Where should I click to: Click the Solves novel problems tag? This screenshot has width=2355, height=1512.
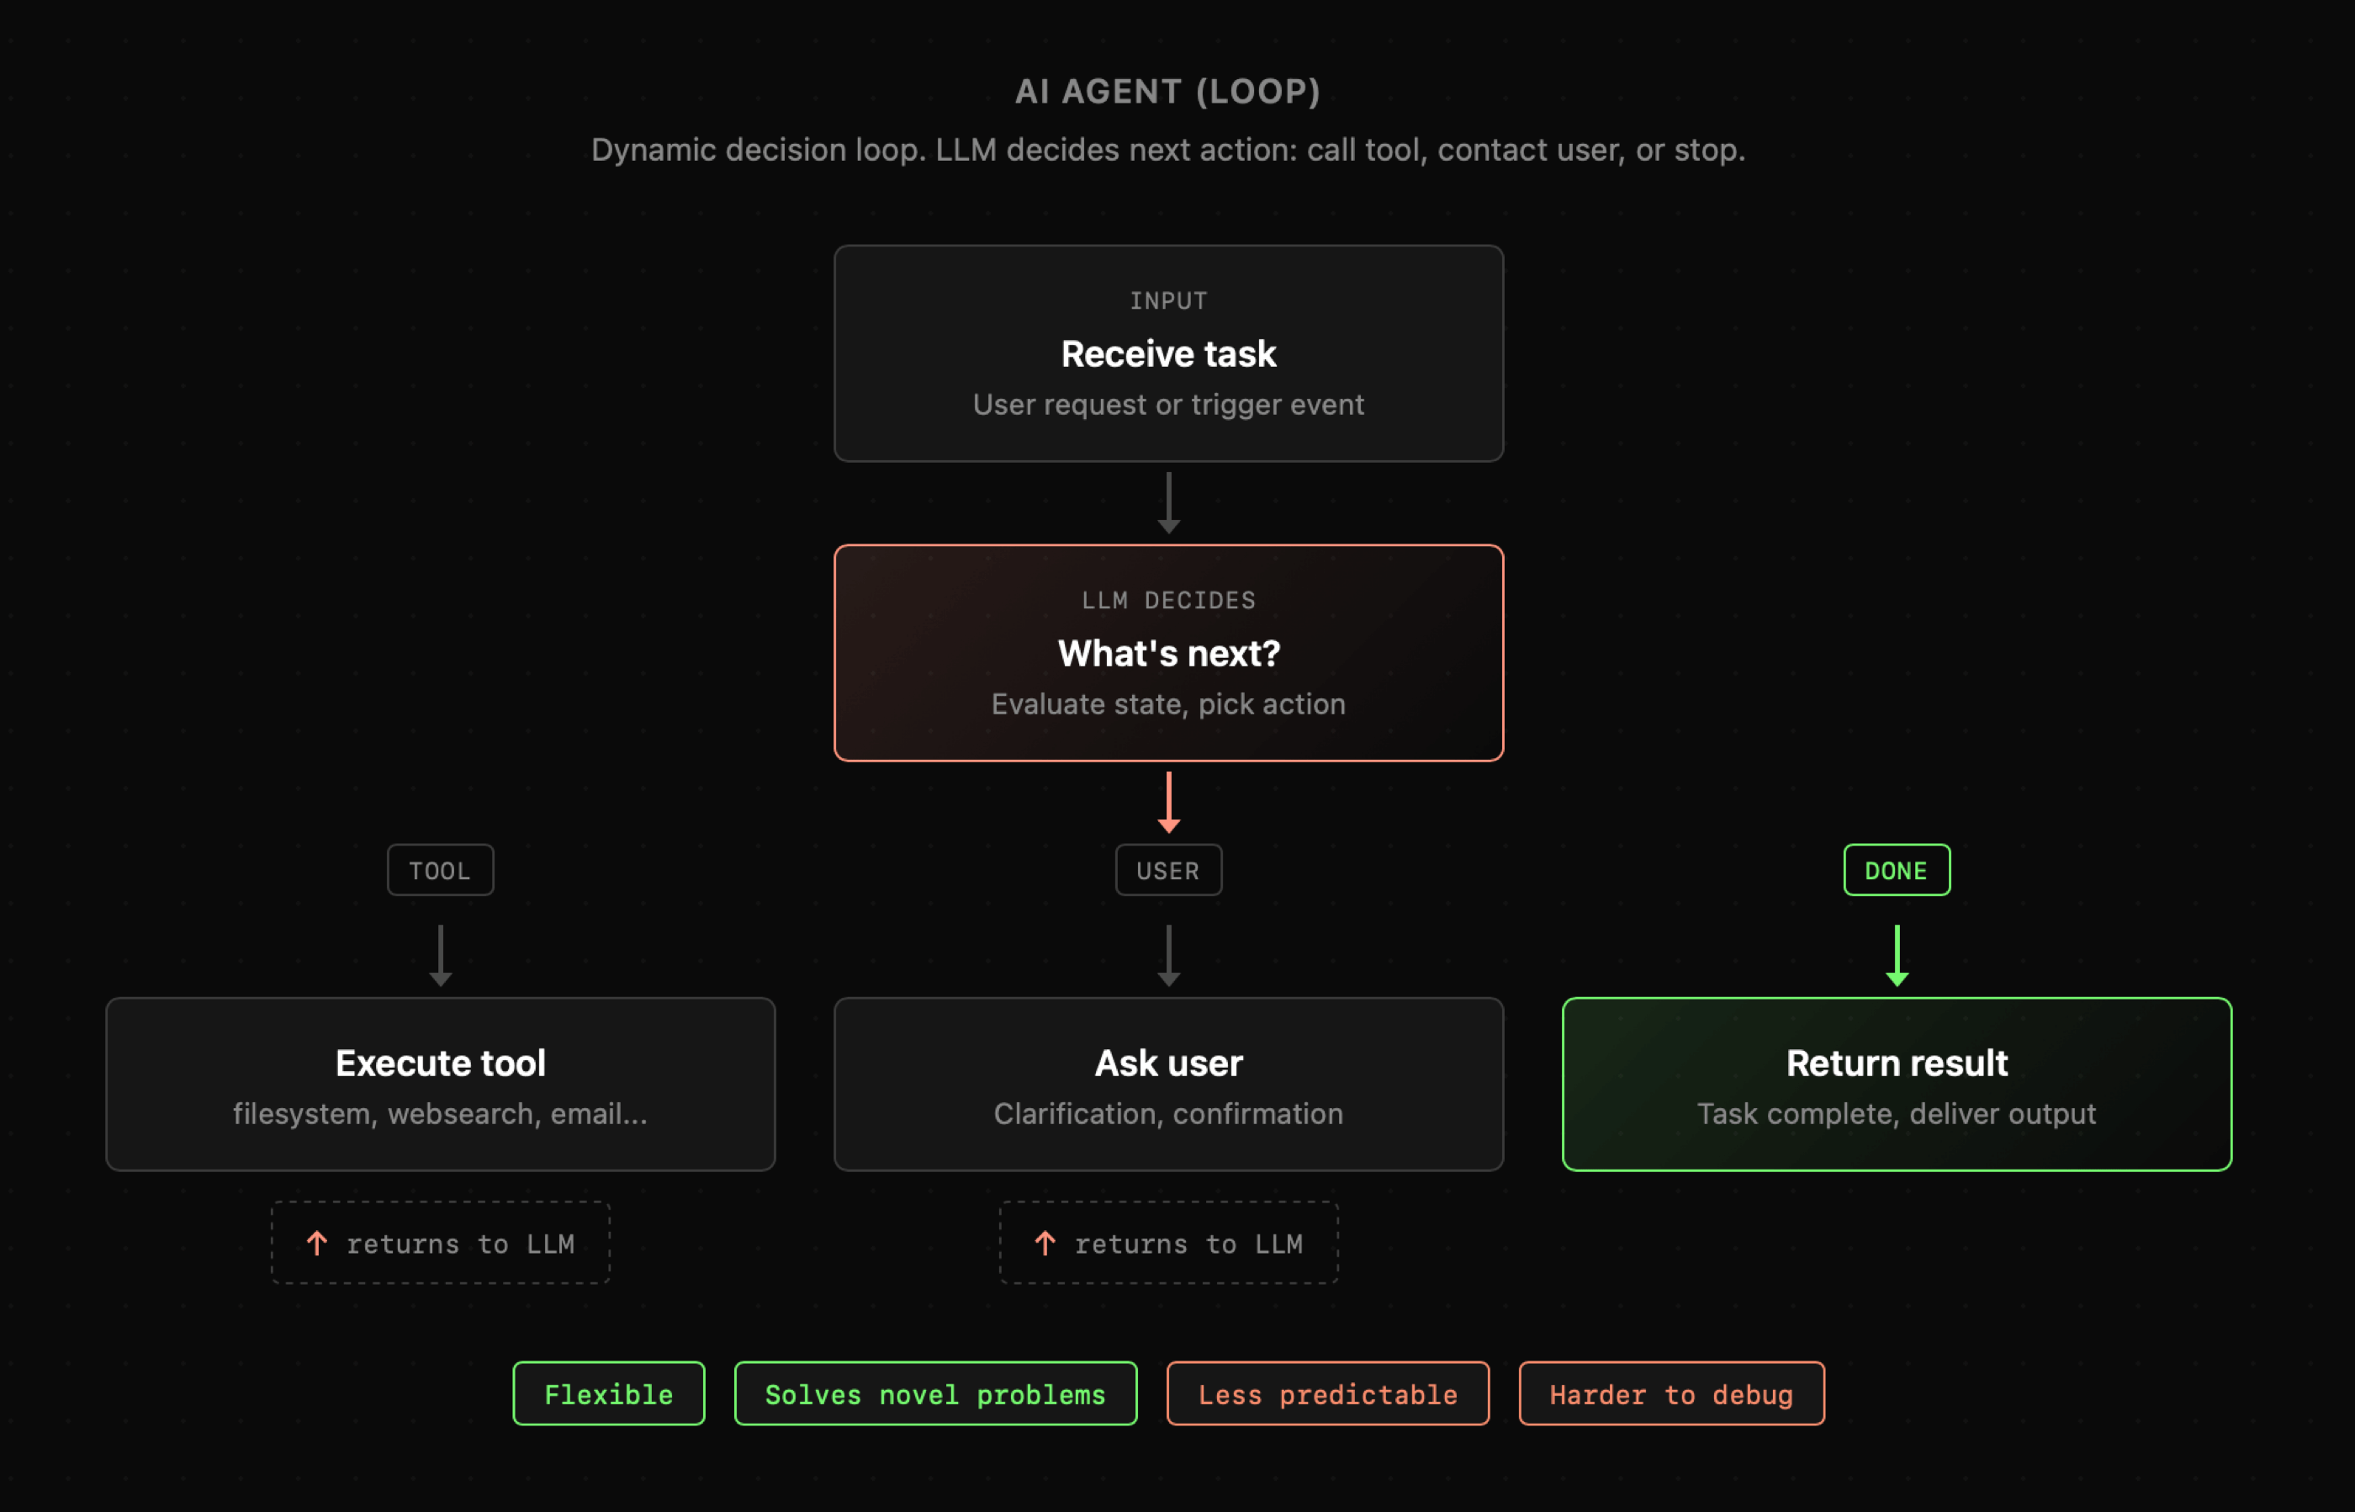(935, 1393)
